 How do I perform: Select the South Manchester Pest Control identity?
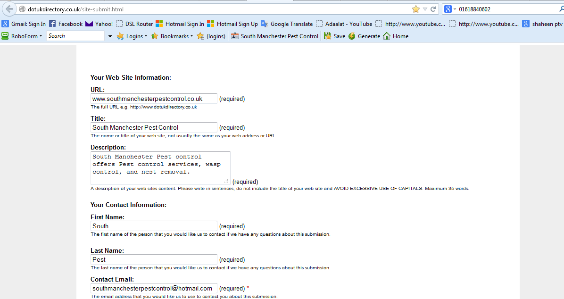(275, 36)
